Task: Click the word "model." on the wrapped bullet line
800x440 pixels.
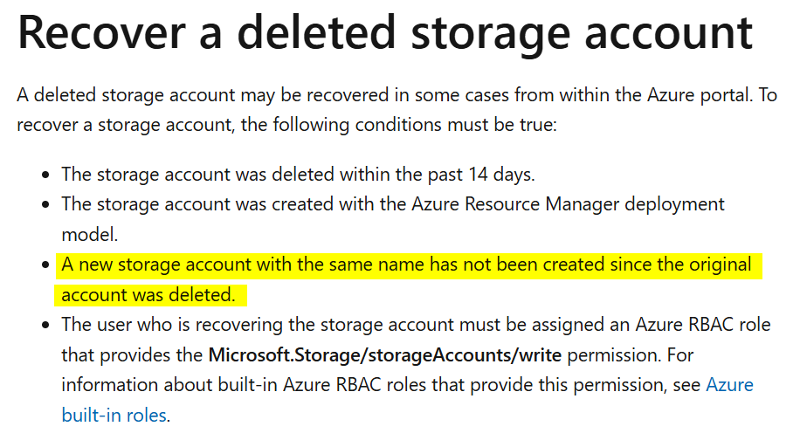Action: tap(87, 234)
